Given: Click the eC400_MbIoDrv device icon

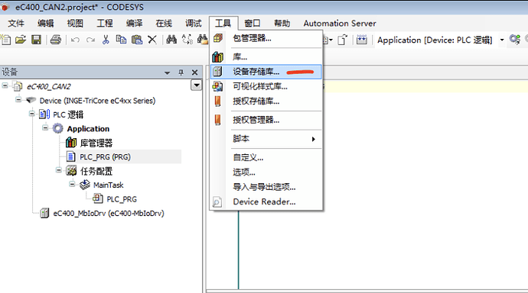Looking at the screenshot, I should point(44,213).
